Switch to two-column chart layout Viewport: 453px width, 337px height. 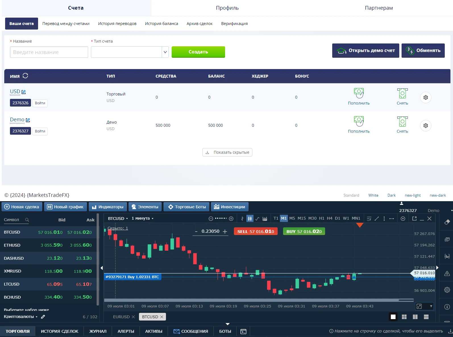415,317
